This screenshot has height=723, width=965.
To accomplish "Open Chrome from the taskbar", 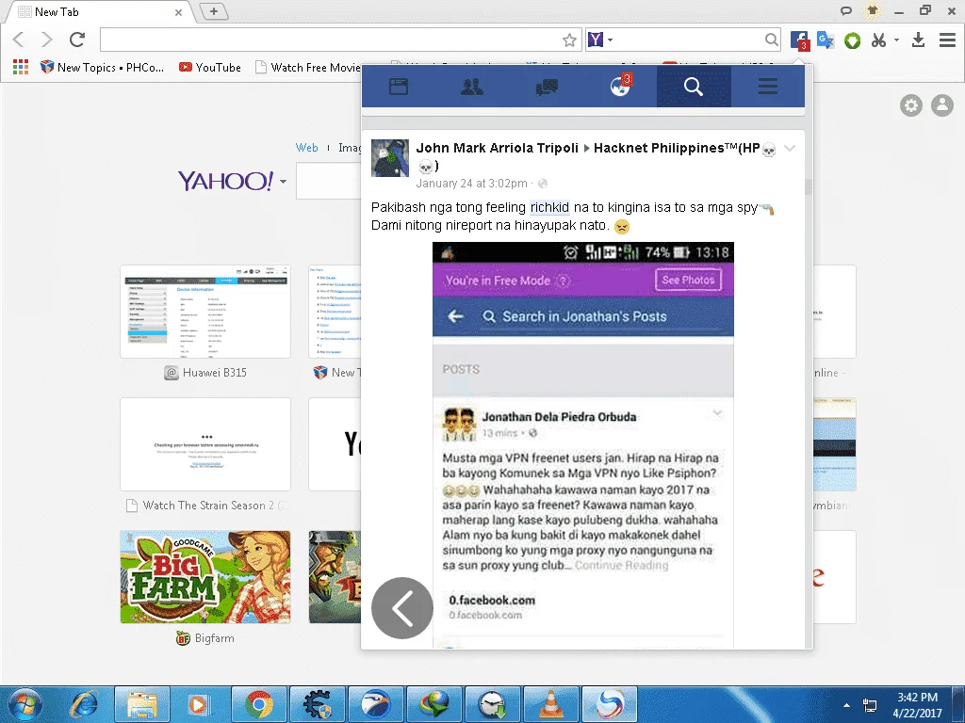I will (258, 704).
